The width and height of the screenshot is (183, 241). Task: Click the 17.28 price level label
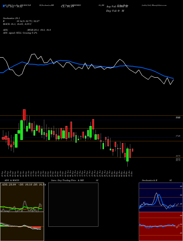tap(178, 136)
